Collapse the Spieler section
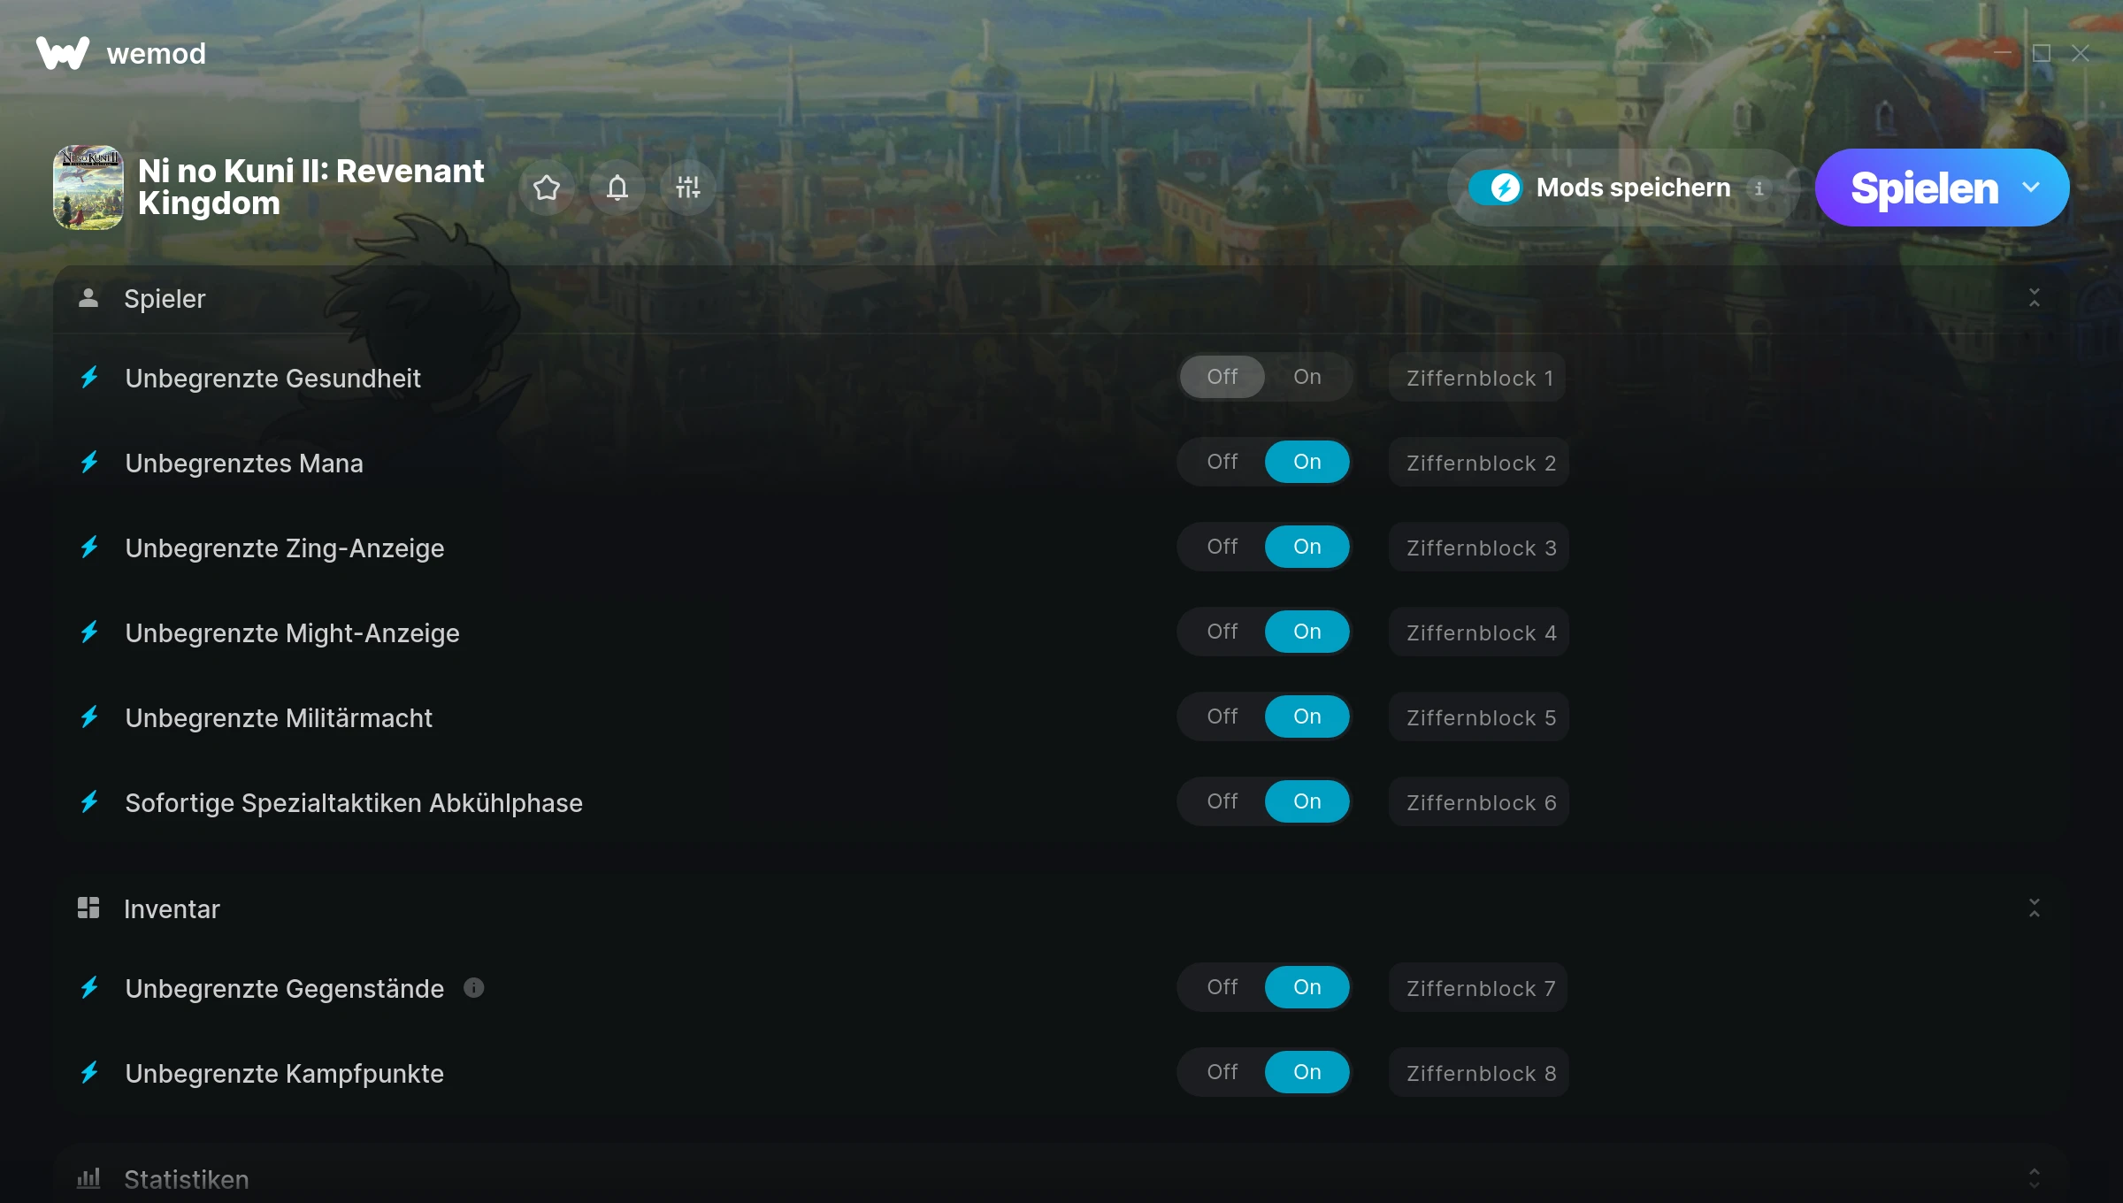The image size is (2123, 1203). (2035, 298)
